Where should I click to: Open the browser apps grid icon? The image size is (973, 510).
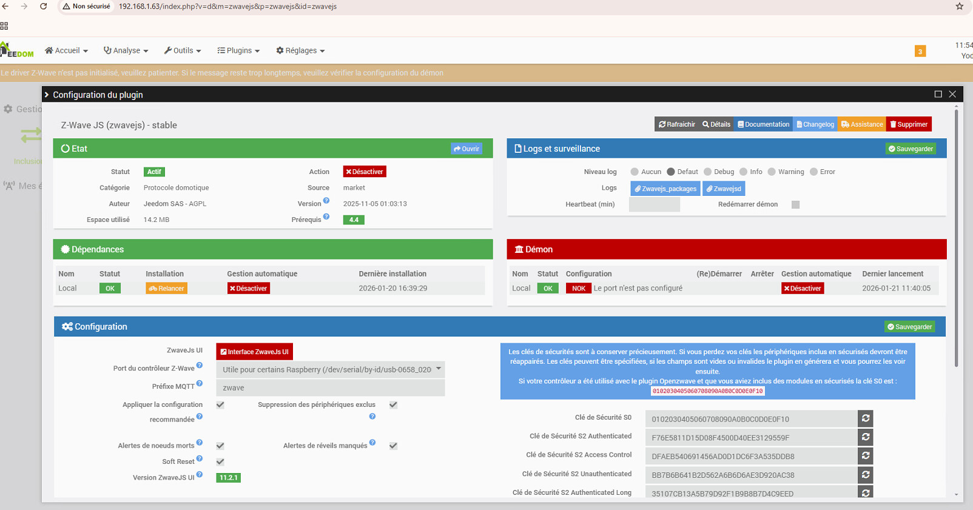tap(4, 26)
